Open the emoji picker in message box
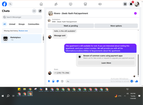Image resolution: width=143 pixels, height=105 pixels. 132,81
